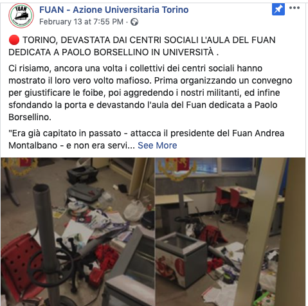This screenshot has width=308, height=306.
Task: Open the right photo showing the tables
Action: (230, 231)
